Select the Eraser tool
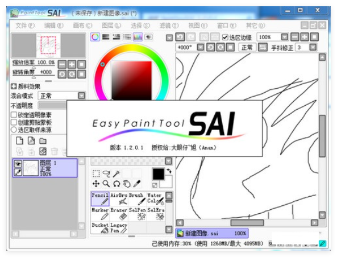The image size is (337, 257). coord(119,214)
